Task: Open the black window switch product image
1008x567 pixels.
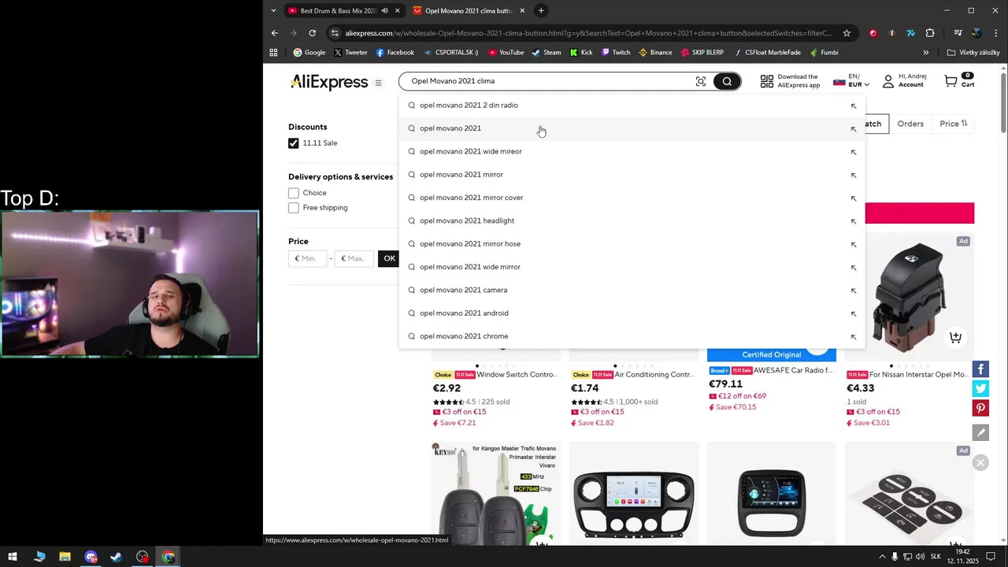Action: click(910, 297)
